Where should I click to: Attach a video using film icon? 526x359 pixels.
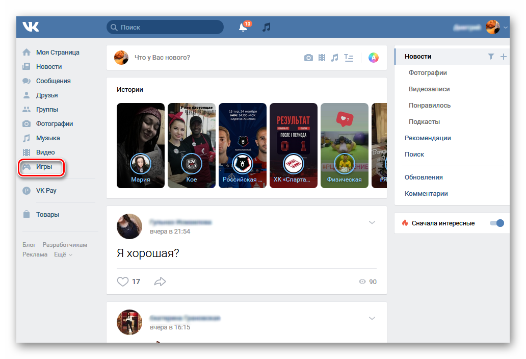(322, 58)
